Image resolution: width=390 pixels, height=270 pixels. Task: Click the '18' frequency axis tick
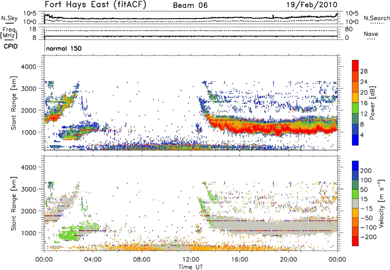click(33, 29)
